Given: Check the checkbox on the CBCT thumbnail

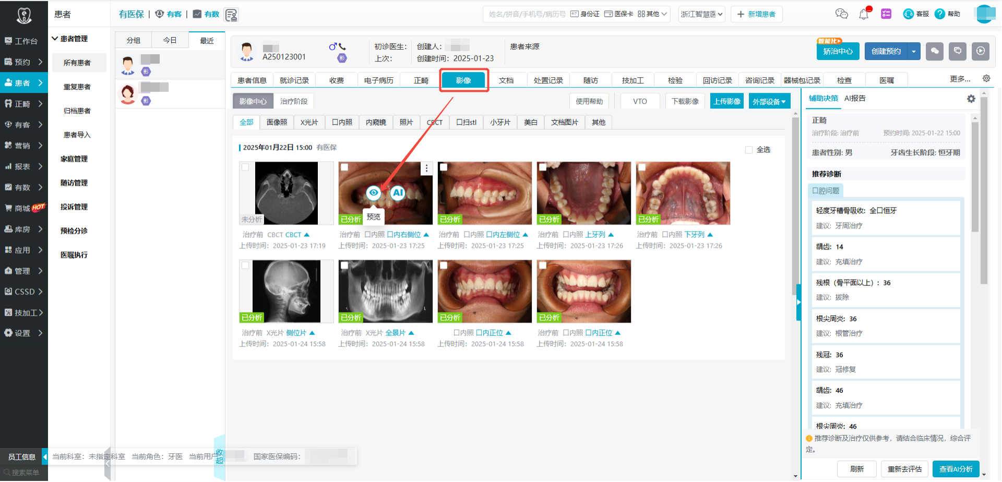Looking at the screenshot, I should [x=245, y=167].
